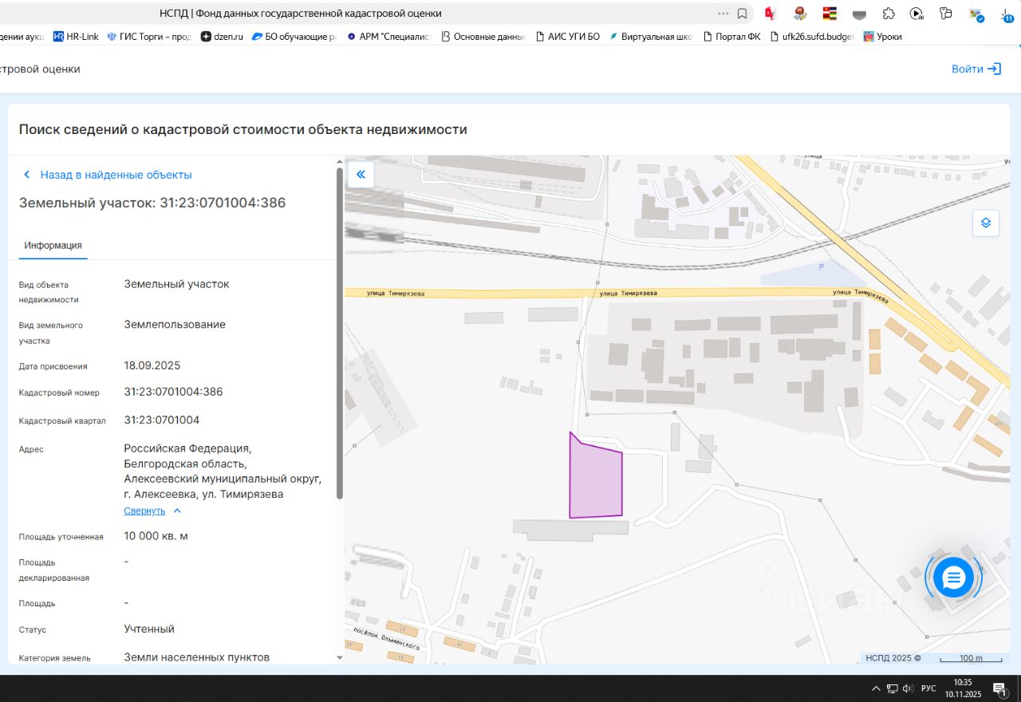The width and height of the screenshot is (1021, 702).
Task: Click the date value 18.09.2025
Action: click(x=152, y=365)
